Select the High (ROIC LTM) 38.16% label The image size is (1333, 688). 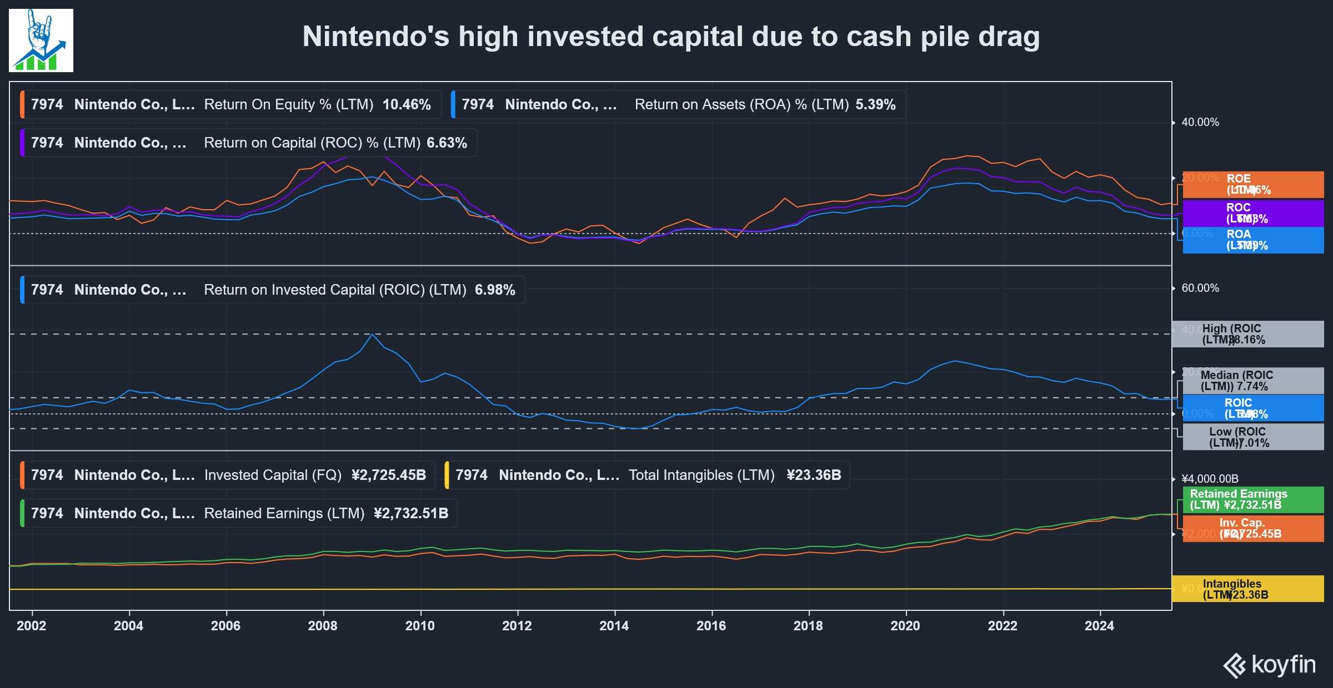coord(1247,334)
